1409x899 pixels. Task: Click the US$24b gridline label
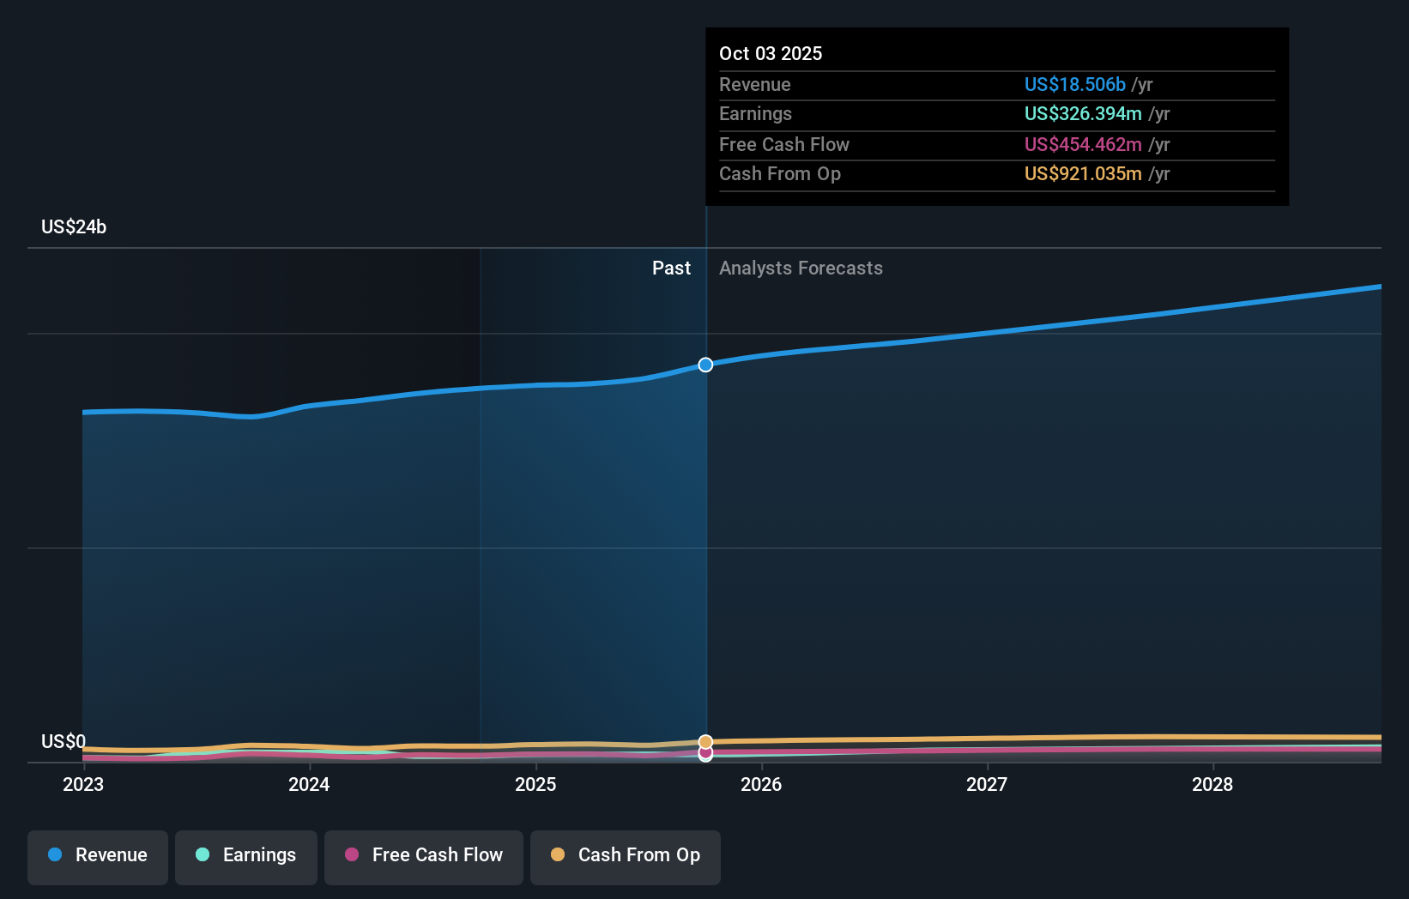click(x=74, y=226)
